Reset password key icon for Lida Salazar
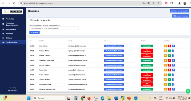191x101 pixels. point(173,46)
